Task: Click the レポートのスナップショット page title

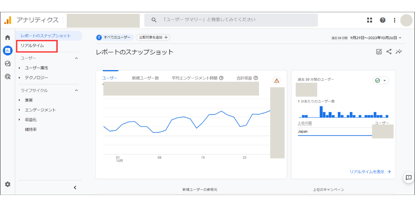Action: 135,52
